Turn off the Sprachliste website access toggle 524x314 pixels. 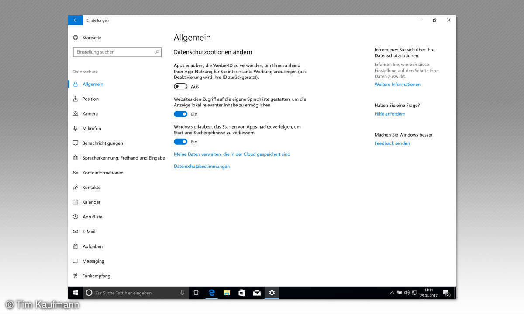coord(180,114)
